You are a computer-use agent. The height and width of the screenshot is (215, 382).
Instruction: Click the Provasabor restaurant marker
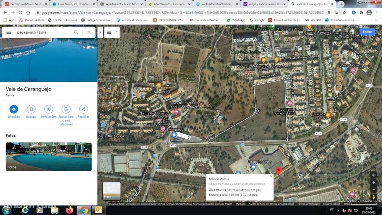tap(276, 60)
